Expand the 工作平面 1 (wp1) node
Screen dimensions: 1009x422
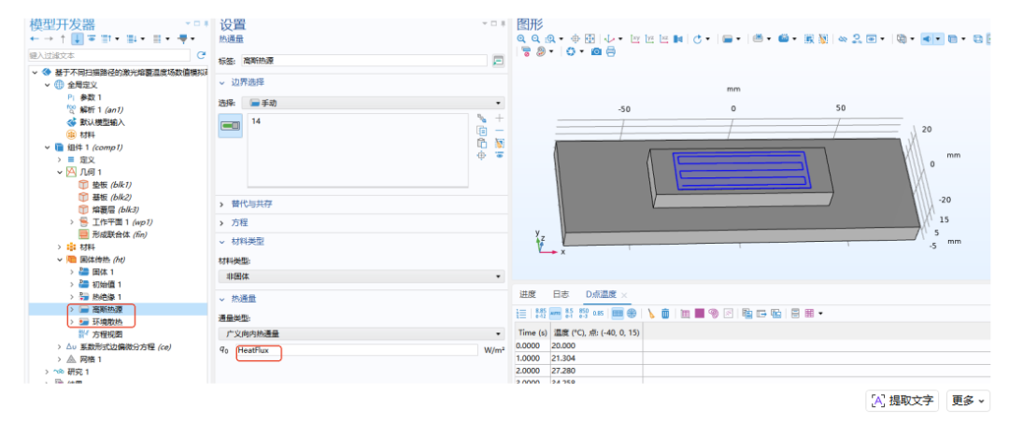tap(72, 222)
